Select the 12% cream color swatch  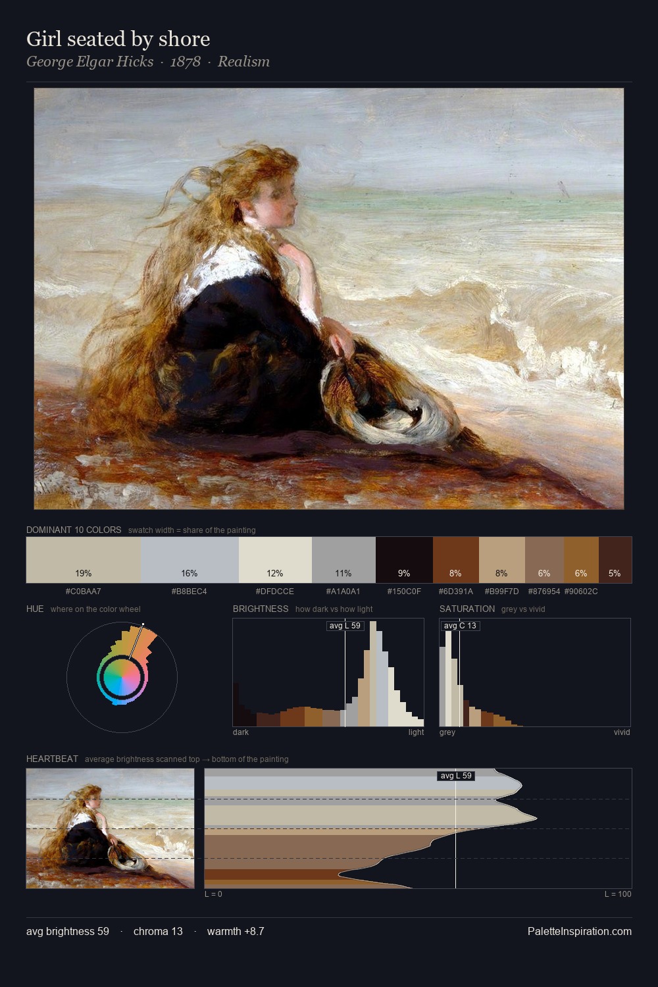click(x=275, y=560)
